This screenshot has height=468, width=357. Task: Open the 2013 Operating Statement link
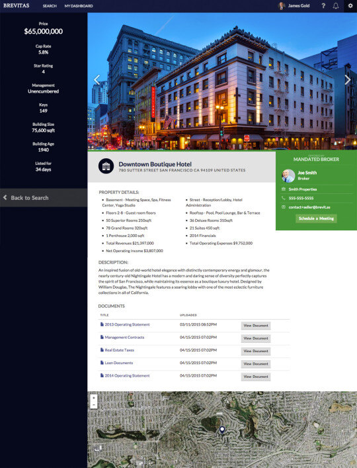pos(127,324)
